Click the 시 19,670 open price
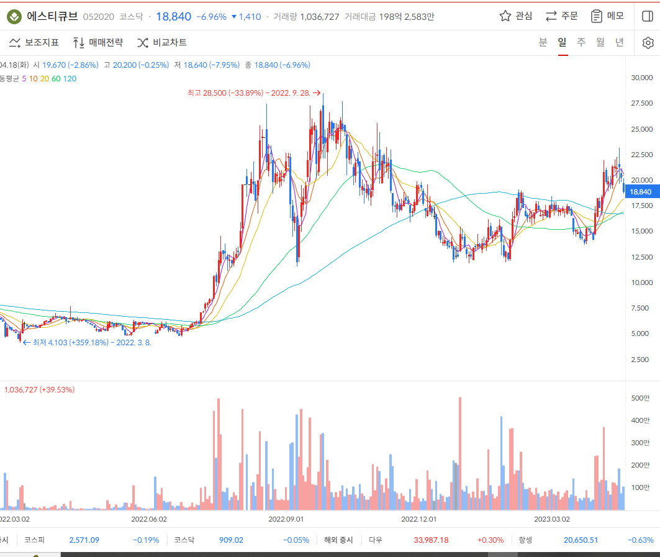Screen dimensions: 660x557 tap(66, 65)
